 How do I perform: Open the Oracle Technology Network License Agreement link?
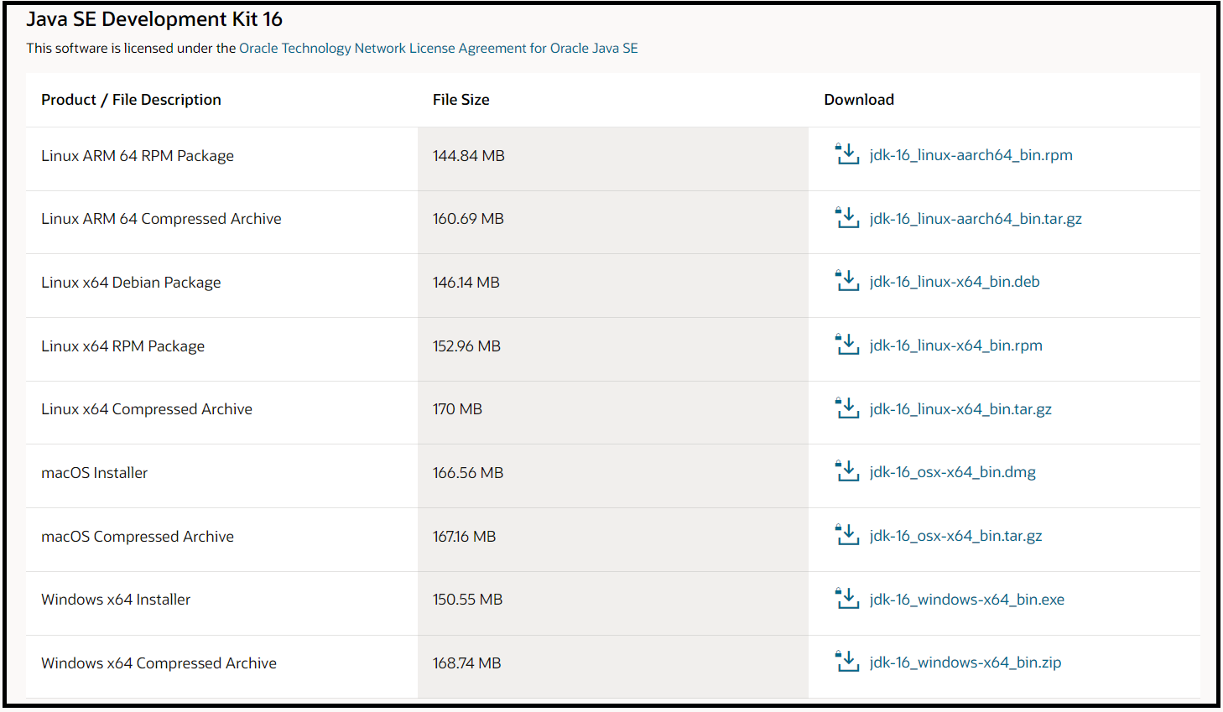[x=439, y=48]
